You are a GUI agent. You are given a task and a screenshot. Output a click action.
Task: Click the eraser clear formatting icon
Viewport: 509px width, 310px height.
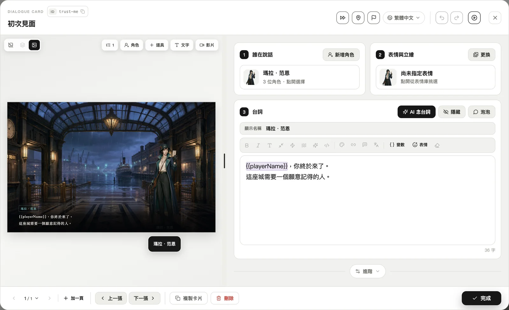437,145
